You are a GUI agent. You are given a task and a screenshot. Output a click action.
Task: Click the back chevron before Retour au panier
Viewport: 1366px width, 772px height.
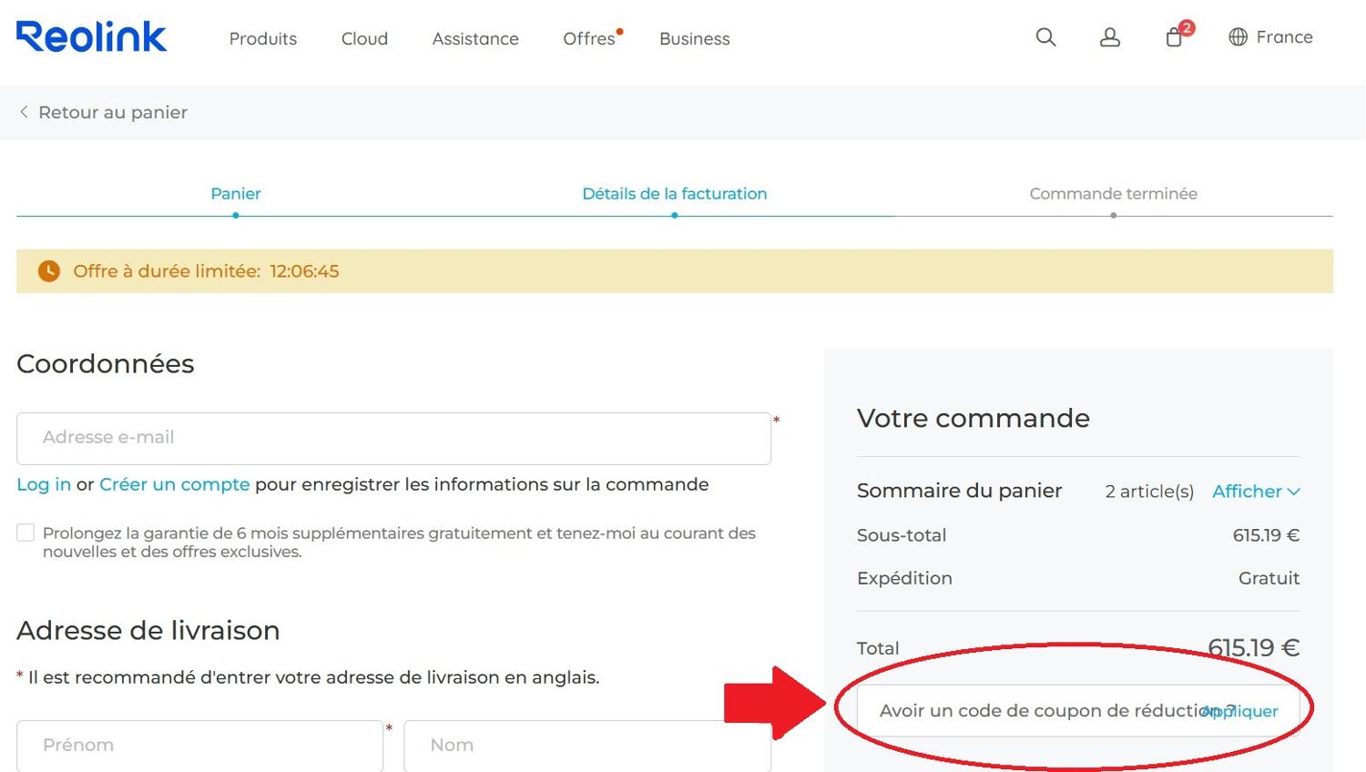click(x=24, y=111)
